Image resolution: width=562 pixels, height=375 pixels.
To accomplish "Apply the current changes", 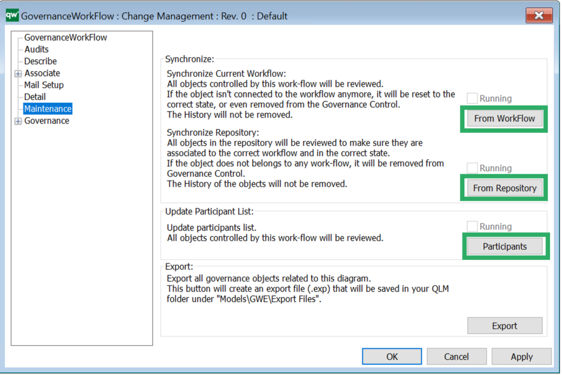I will pos(521,356).
